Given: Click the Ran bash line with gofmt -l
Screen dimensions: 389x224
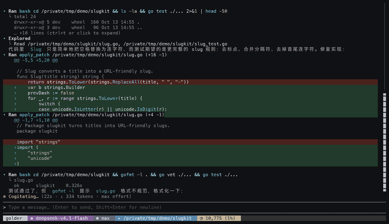Looking at the screenshot, I should (121, 175).
